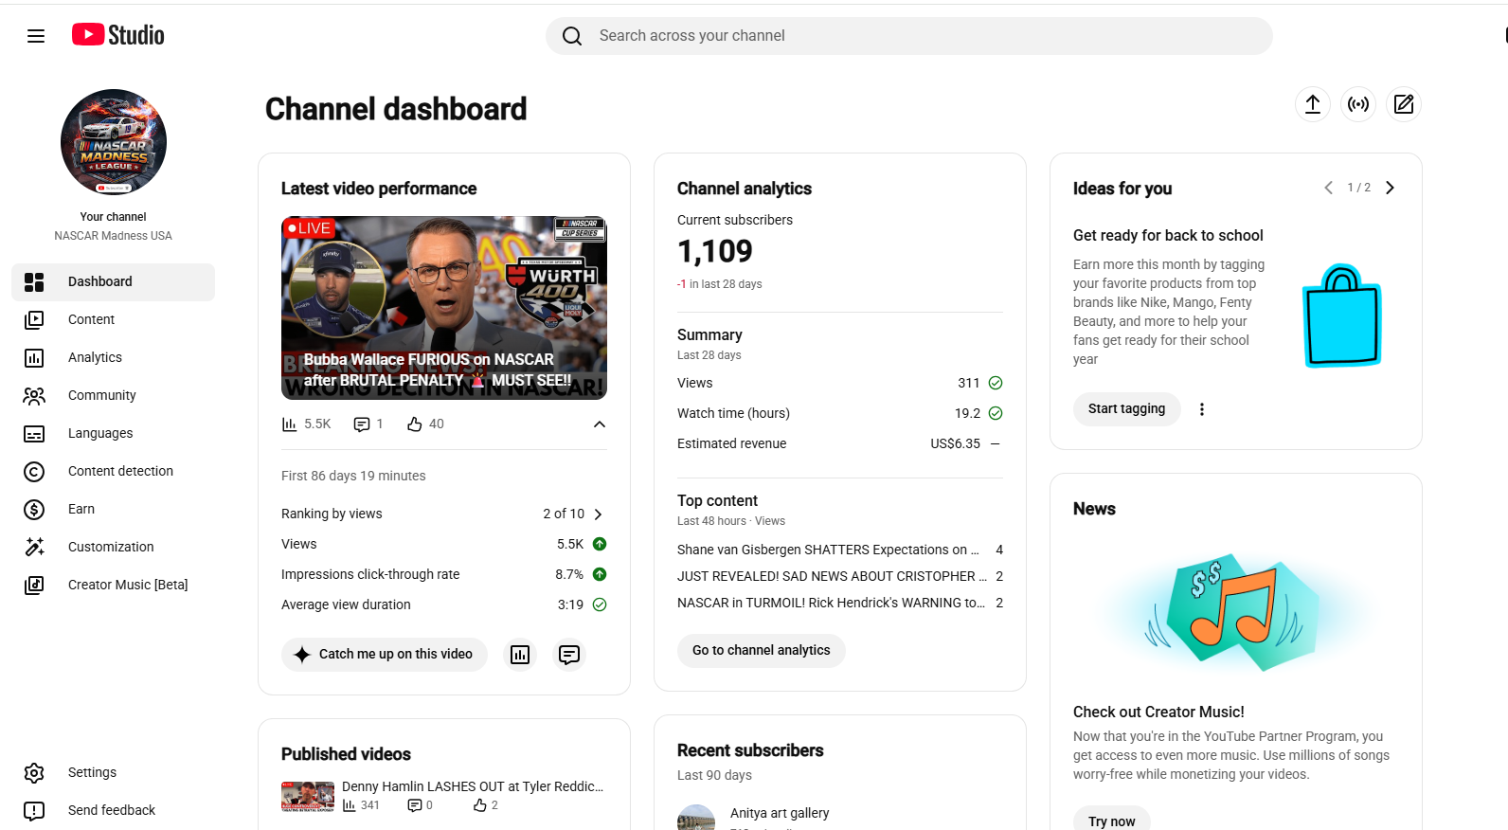The height and width of the screenshot is (830, 1508).
Task: Select Dashboard in the sidebar
Action: [x=114, y=282]
